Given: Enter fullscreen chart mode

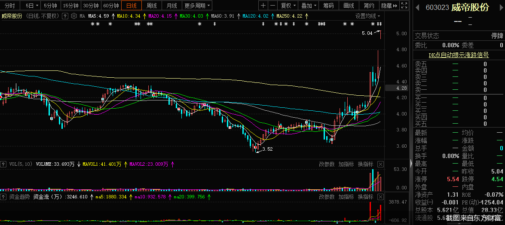Looking at the screenshot, I should click(x=404, y=6).
